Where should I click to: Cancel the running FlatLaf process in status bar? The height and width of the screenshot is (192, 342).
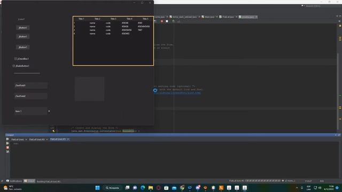[283, 181]
